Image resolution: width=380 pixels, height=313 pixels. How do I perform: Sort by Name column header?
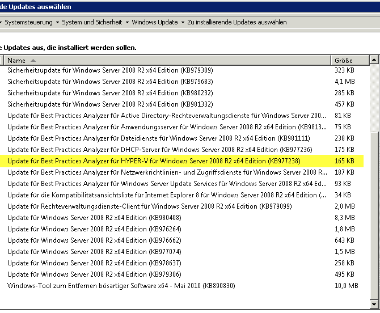click(x=167, y=60)
